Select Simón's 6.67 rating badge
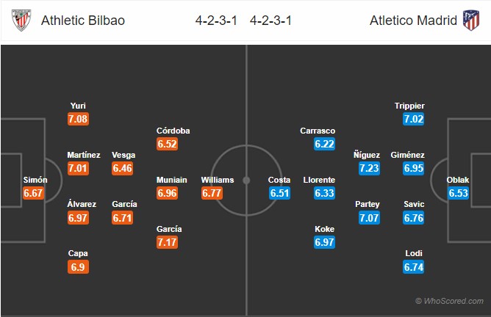The image size is (491, 317). 33,193
